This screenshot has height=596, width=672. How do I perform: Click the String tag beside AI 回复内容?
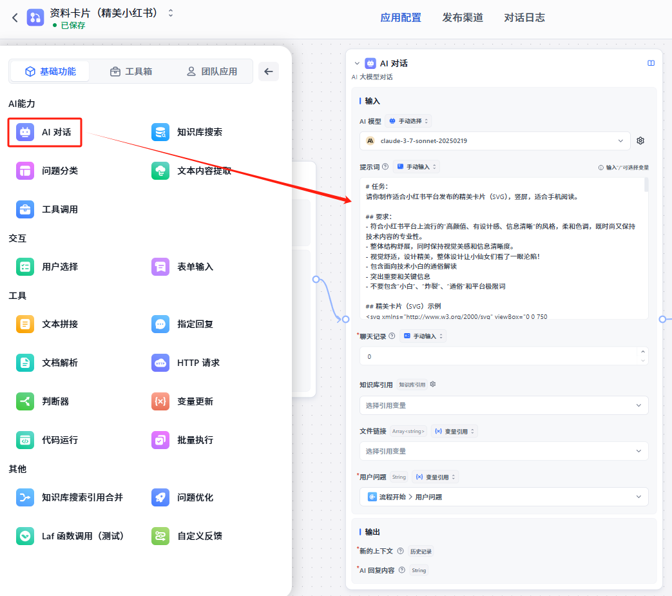pos(419,570)
